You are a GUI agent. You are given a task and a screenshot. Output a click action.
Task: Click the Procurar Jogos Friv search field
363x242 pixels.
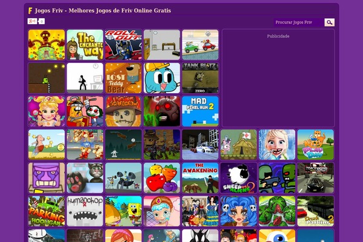(x=298, y=22)
